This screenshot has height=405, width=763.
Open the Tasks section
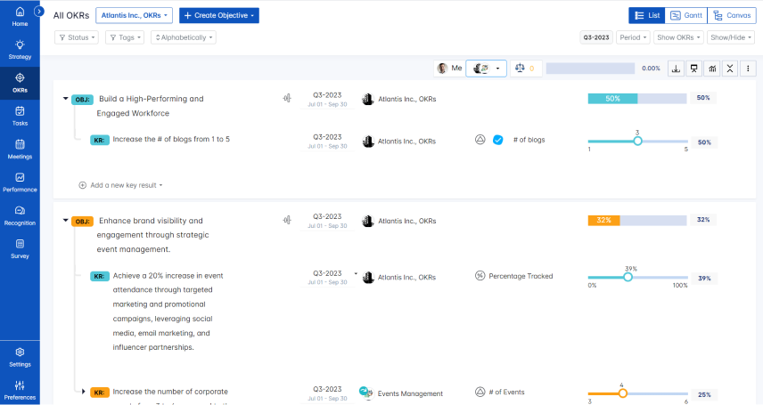[x=20, y=117]
